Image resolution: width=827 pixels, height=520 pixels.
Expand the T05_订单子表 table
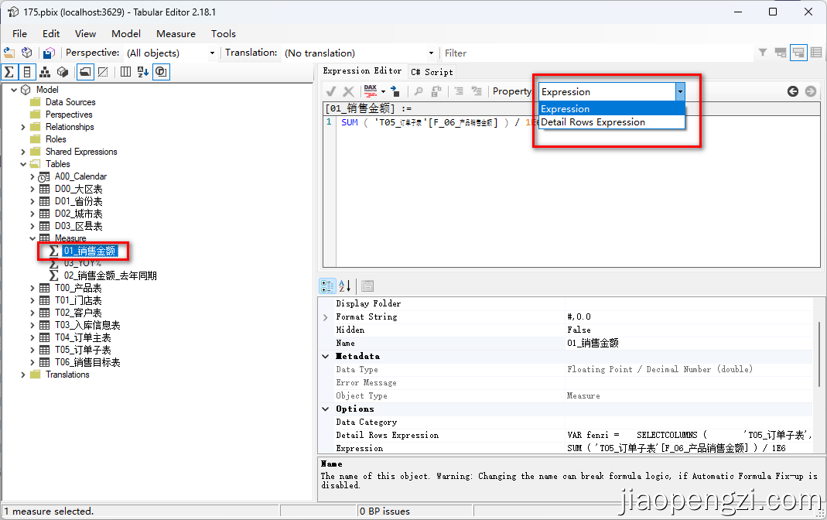click(x=32, y=350)
